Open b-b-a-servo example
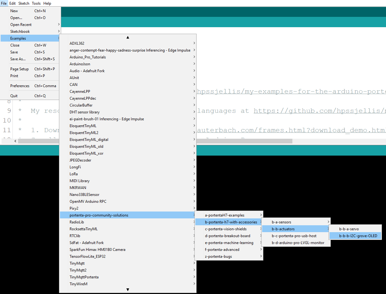The width and height of the screenshot is (386, 294). [355, 229]
